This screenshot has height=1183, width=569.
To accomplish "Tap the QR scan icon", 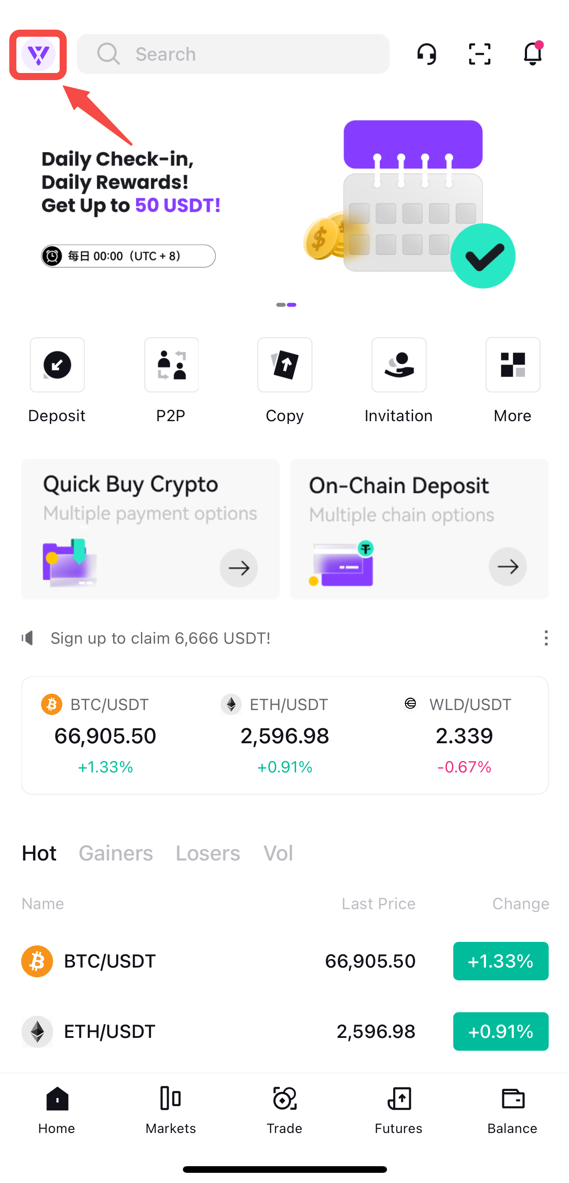I will [x=480, y=54].
